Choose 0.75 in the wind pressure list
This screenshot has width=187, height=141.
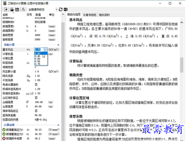(x=41, y=64)
